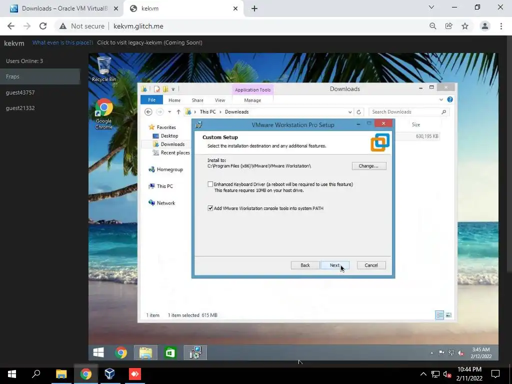
Task: Click the search magnifier in Search Downloads
Action: pyautogui.click(x=444, y=112)
